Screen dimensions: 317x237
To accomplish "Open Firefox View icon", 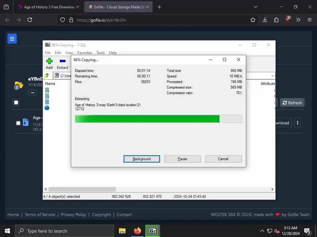I will coord(6,7).
